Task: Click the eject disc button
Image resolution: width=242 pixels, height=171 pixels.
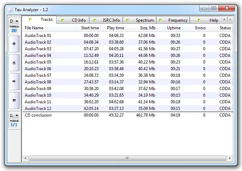Action: [x=14, y=63]
